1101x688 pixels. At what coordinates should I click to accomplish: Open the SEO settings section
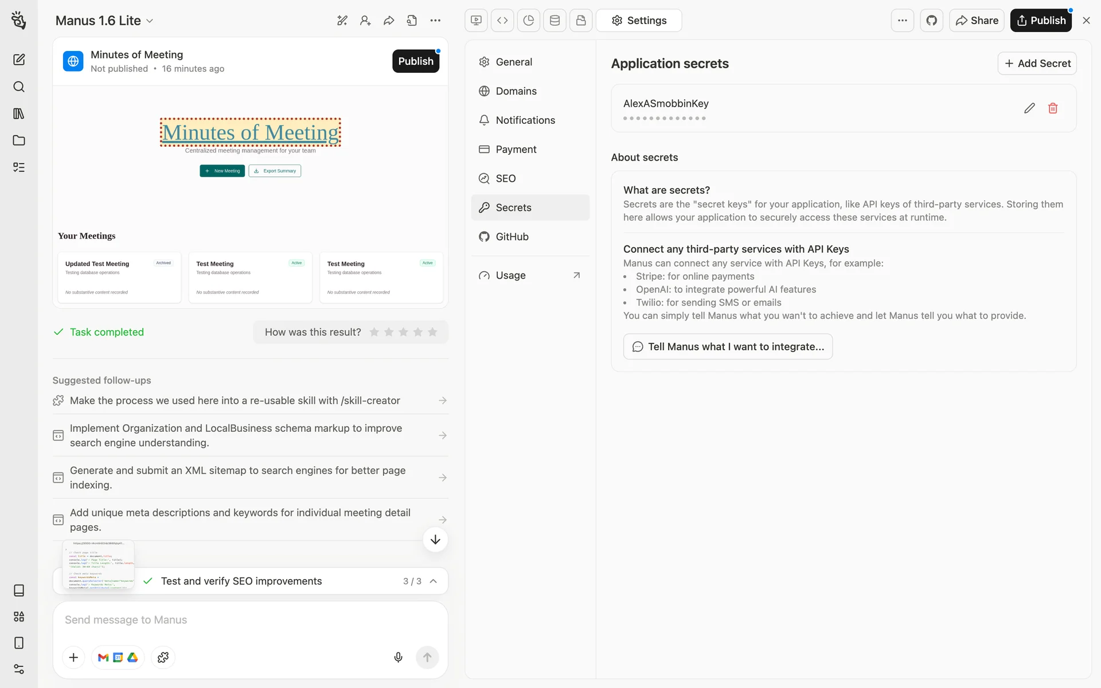click(x=506, y=178)
